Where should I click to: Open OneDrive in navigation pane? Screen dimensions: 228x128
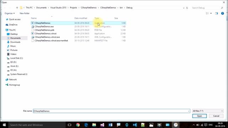(13, 25)
